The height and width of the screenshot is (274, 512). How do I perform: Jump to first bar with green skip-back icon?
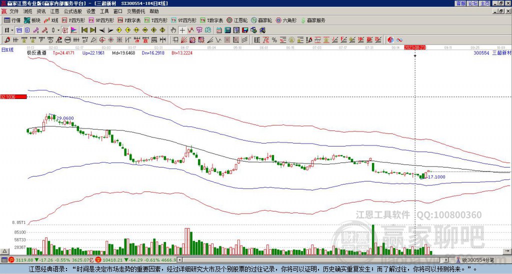[x=84, y=30]
